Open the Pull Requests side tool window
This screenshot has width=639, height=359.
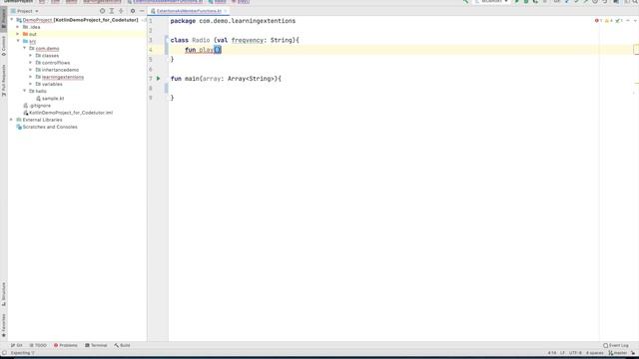[4, 80]
